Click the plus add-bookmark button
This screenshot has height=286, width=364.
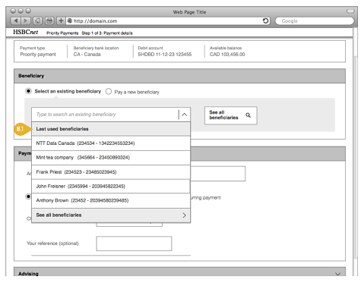coord(61,20)
